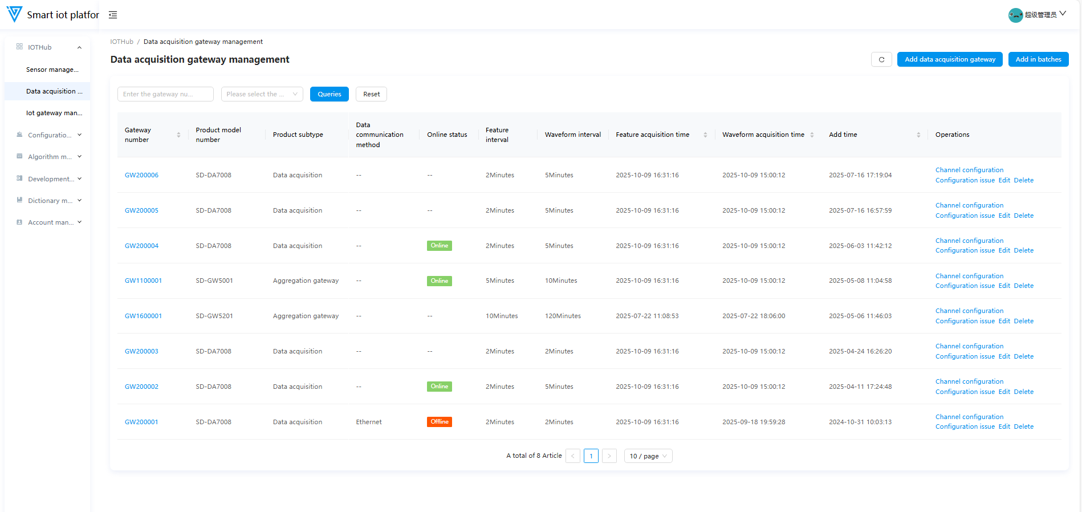Click Delete for gateway GW200001
The width and height of the screenshot is (1082, 512).
pyautogui.click(x=1023, y=427)
